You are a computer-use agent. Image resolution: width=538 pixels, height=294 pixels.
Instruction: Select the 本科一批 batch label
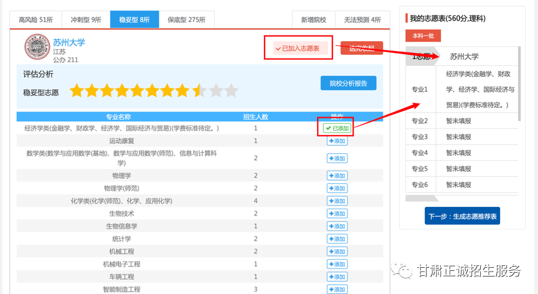[x=423, y=36]
